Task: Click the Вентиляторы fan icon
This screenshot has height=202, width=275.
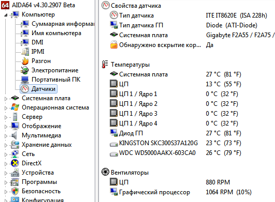Action: (x=106, y=172)
